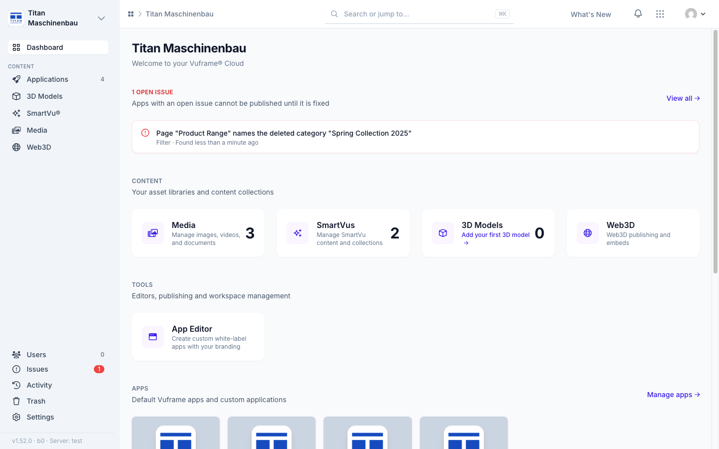
Task: Click the Settings label in the sidebar
Action: click(x=40, y=417)
